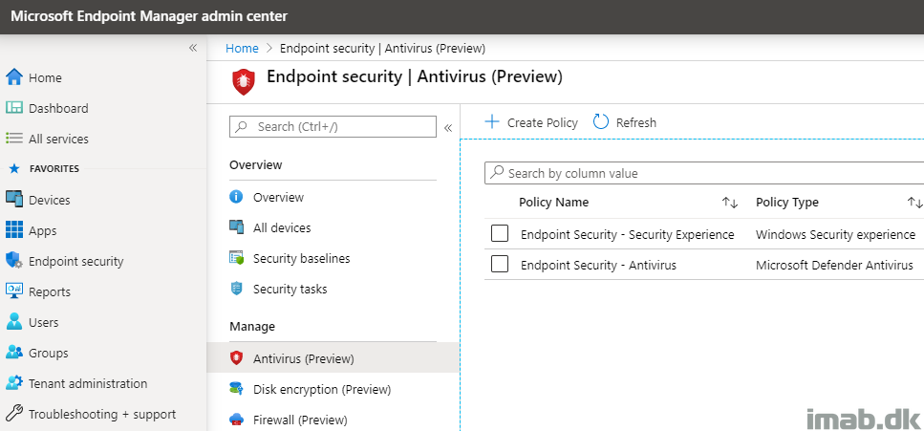Click the Endpoint security | Antivirus breadcrumb text
The width and height of the screenshot is (924, 431).
point(382,49)
